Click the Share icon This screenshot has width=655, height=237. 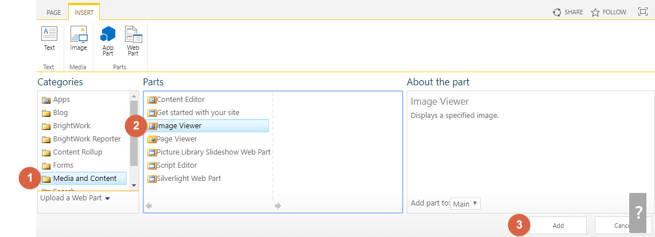pos(557,13)
